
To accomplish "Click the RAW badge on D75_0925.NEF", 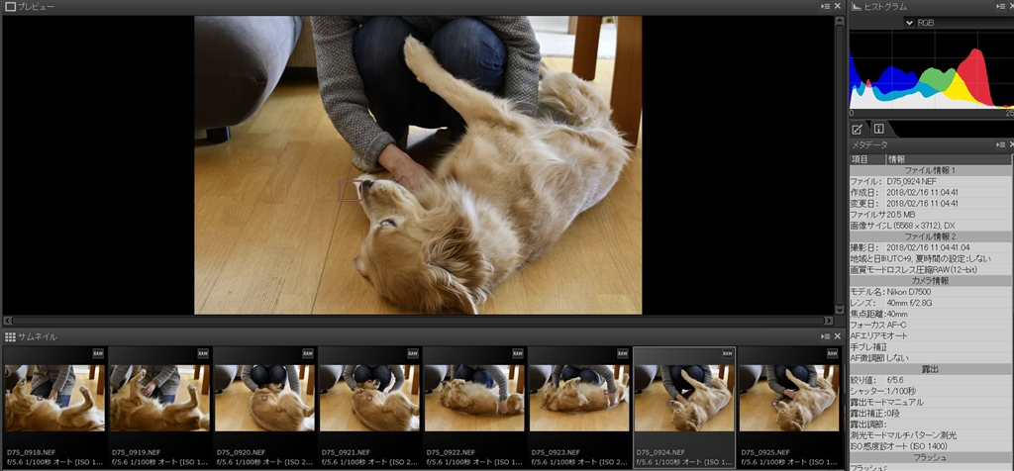I will point(832,353).
